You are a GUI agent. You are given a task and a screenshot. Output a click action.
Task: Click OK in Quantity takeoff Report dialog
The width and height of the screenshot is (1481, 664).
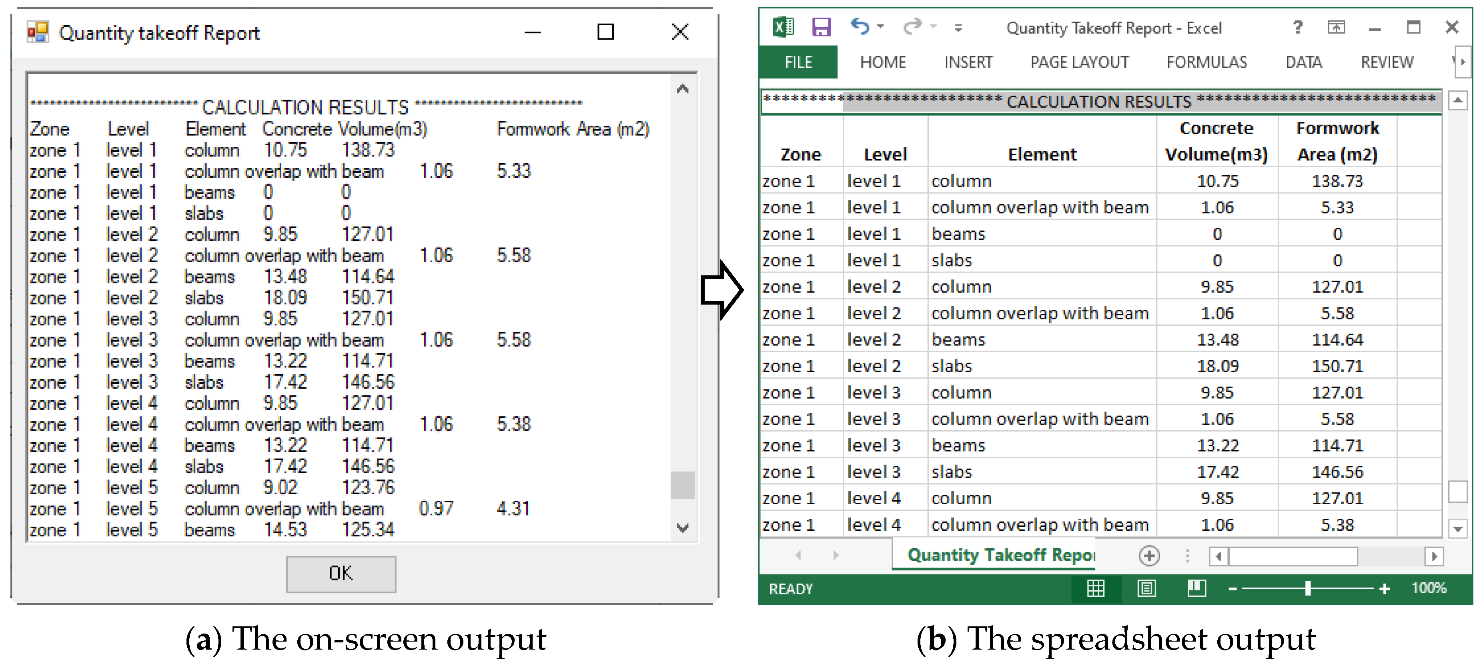[x=341, y=573]
